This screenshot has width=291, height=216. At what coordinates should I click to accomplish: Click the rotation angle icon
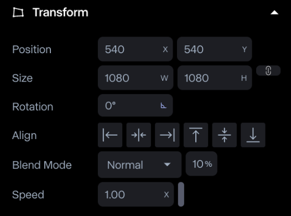pos(163,105)
